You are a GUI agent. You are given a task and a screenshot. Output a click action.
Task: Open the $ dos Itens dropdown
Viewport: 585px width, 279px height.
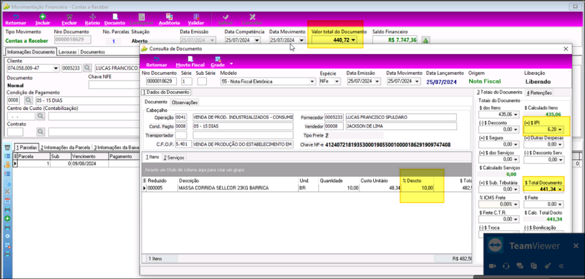[x=515, y=114]
